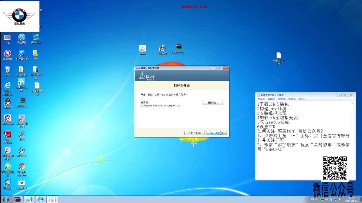The image size is (362, 203).
Task: Open the 新建文件夹 desktop folder
Action: tap(22, 71)
